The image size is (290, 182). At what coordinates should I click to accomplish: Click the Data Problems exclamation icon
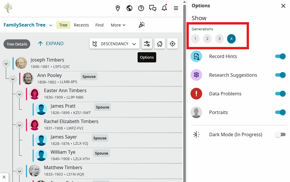(196, 94)
